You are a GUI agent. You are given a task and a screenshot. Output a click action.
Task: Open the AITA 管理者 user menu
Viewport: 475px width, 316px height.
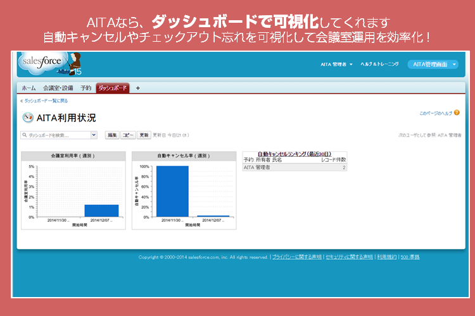pos(336,64)
